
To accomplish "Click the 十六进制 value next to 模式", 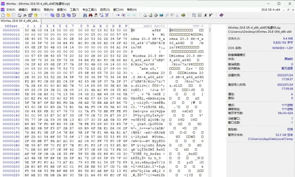I will [x=286, y=105].
